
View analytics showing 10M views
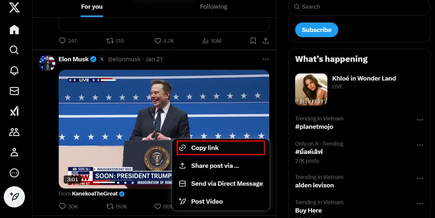212,41
